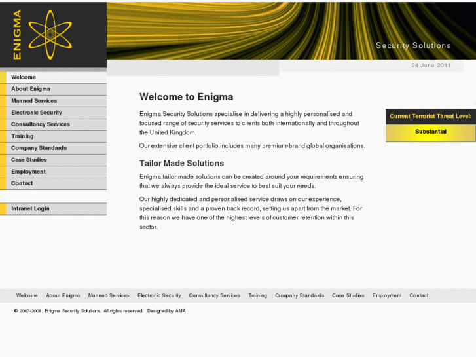Viewport: 476px width, 357px height.
Task: Click the Welcome to Enigma heading
Action: (x=187, y=97)
